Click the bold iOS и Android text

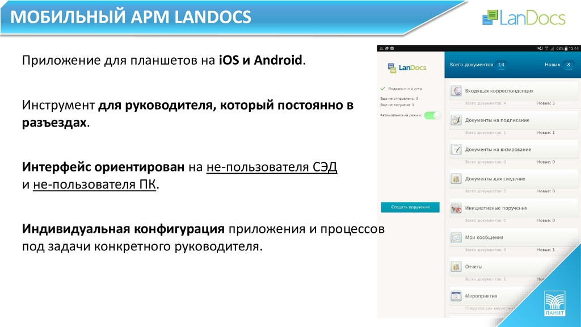pyautogui.click(x=260, y=60)
